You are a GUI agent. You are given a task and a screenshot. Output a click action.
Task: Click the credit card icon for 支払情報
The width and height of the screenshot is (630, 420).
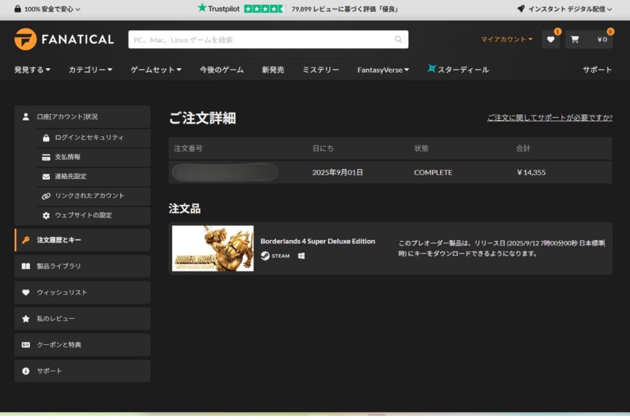click(x=46, y=157)
